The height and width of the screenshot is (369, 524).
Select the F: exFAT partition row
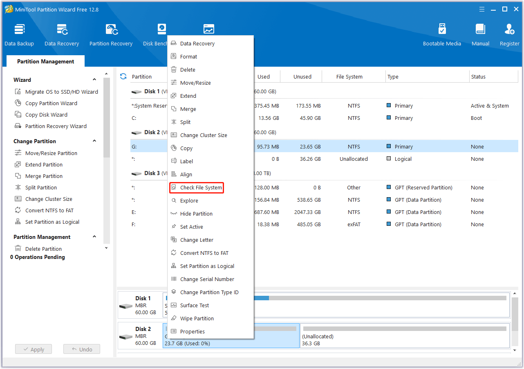[x=324, y=224]
